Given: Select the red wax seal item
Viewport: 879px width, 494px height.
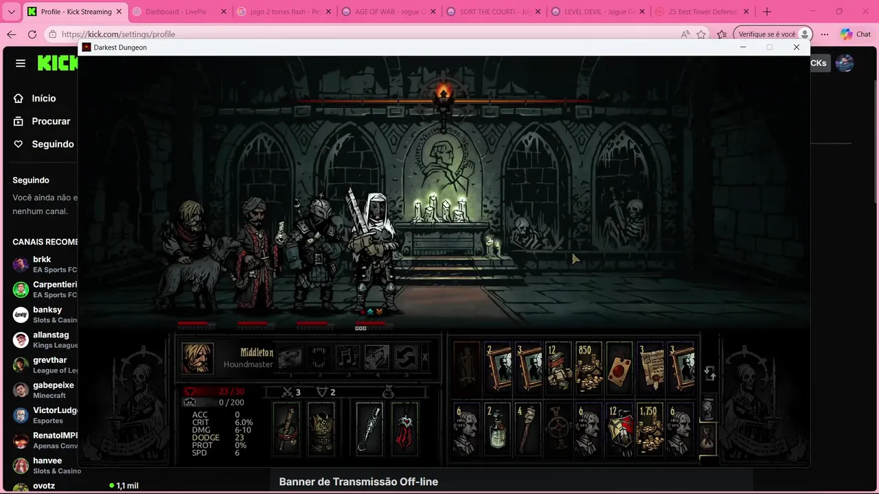Looking at the screenshot, I should pos(619,367).
